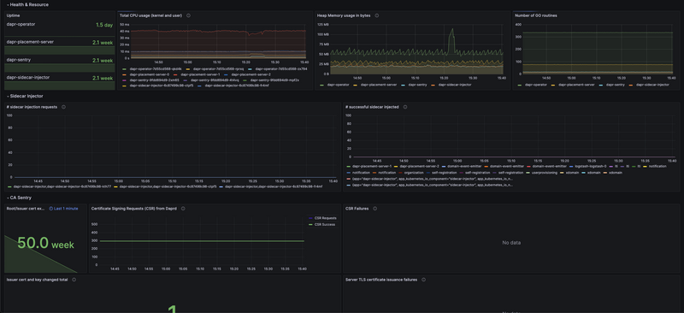Click color swatch for dapr-operator in GO routines legend
This screenshot has height=313, width=684.
pyautogui.click(x=521, y=85)
